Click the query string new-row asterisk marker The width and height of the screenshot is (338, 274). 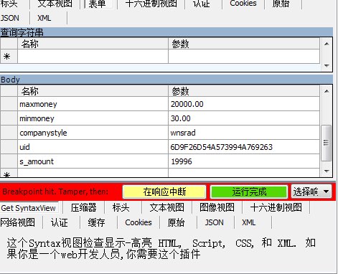[x=9, y=57]
